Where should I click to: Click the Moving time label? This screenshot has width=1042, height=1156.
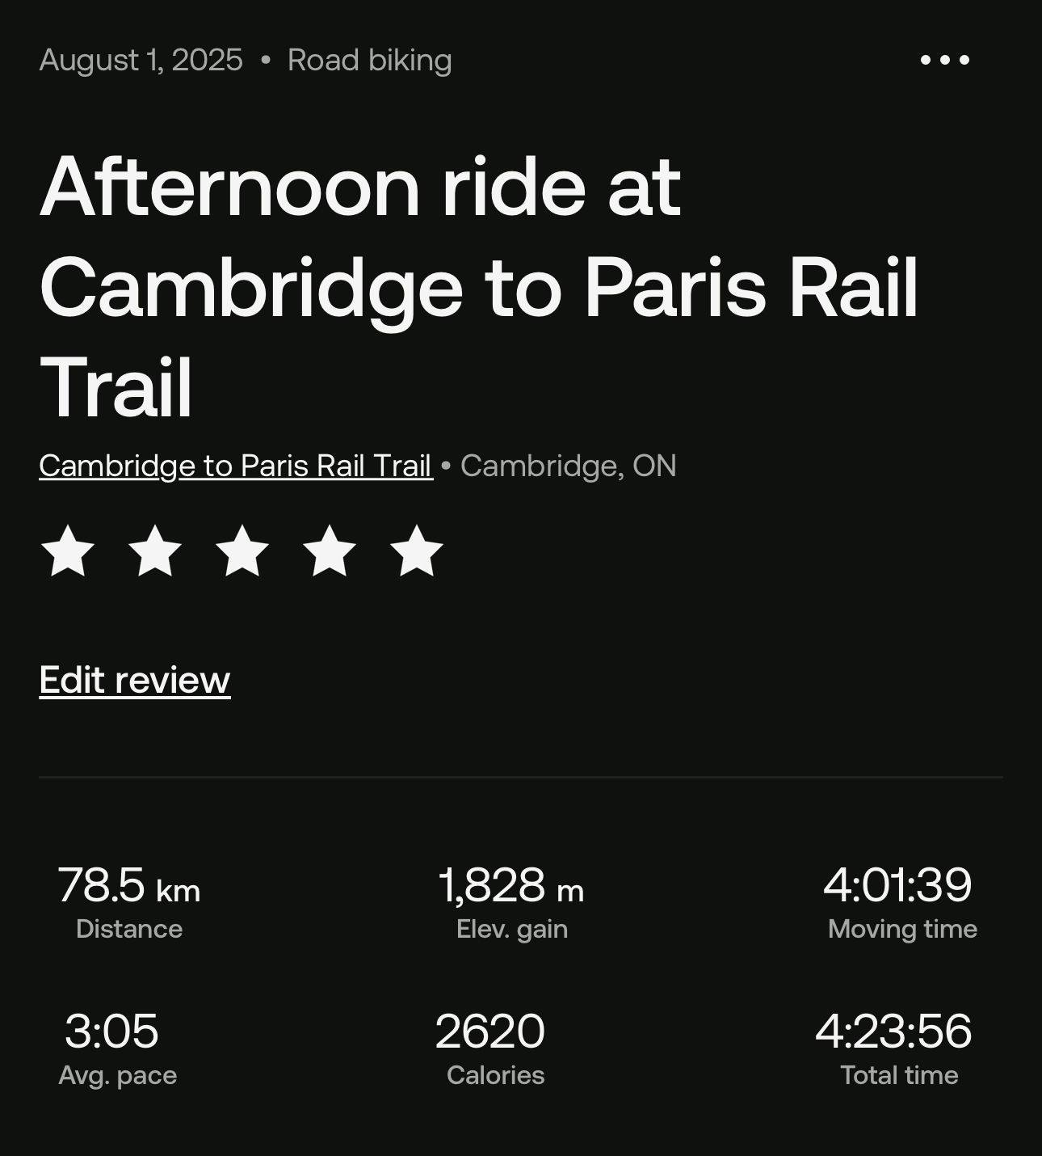tap(903, 930)
